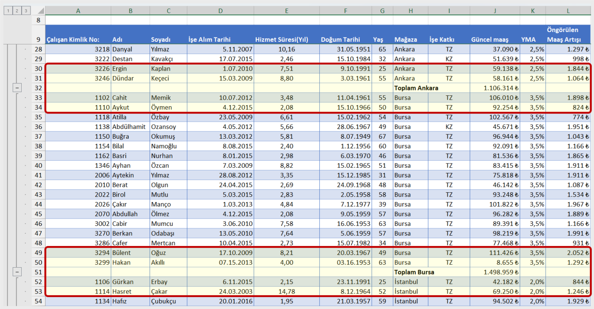Select the name cell 'Aytekin'

click(x=130, y=175)
